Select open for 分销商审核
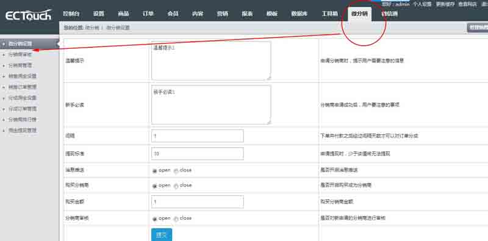Screen dimensions: 488x241 pyautogui.click(x=155, y=219)
